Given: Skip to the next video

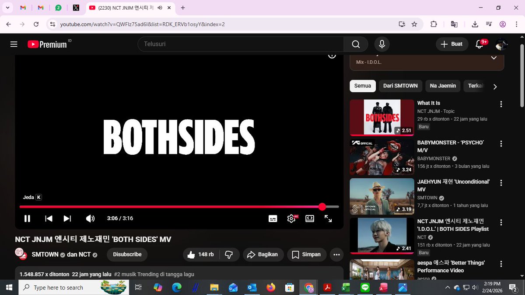Looking at the screenshot, I should click(x=67, y=219).
